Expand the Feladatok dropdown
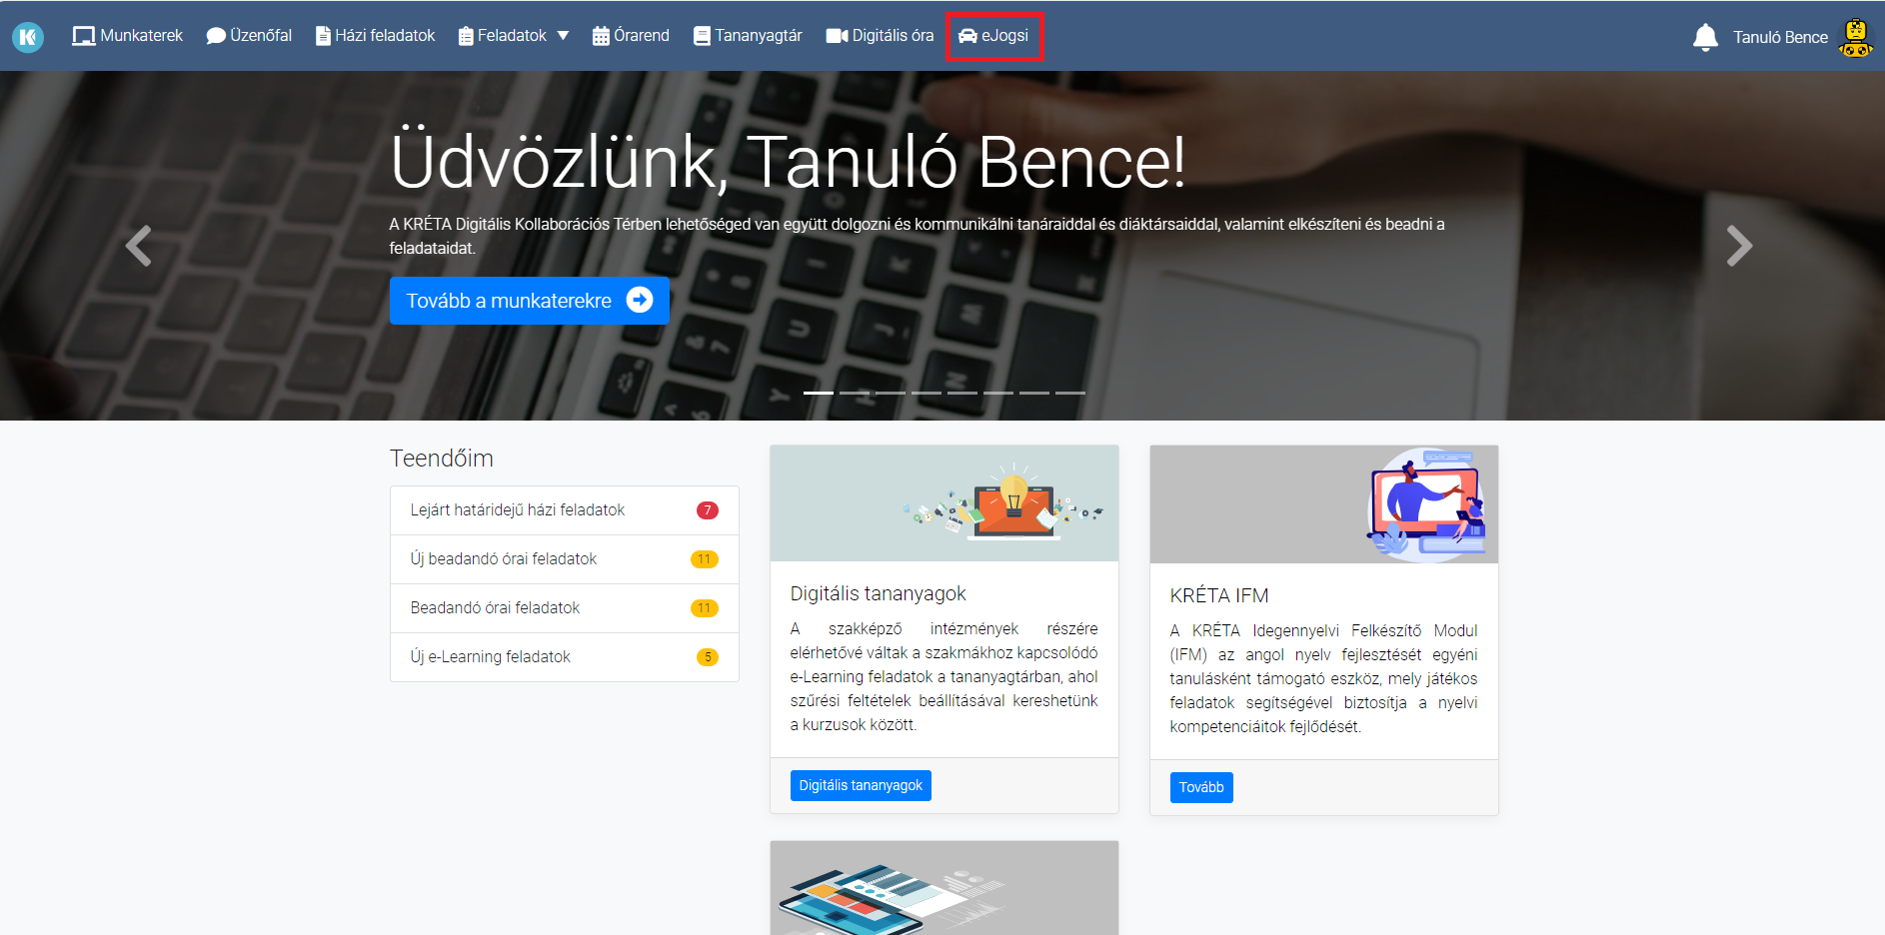Viewport: 1885px width, 935px height. pos(513,36)
